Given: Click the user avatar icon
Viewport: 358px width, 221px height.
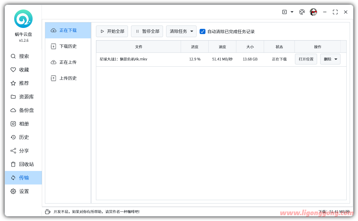Looking at the screenshot, I should tap(313, 12).
